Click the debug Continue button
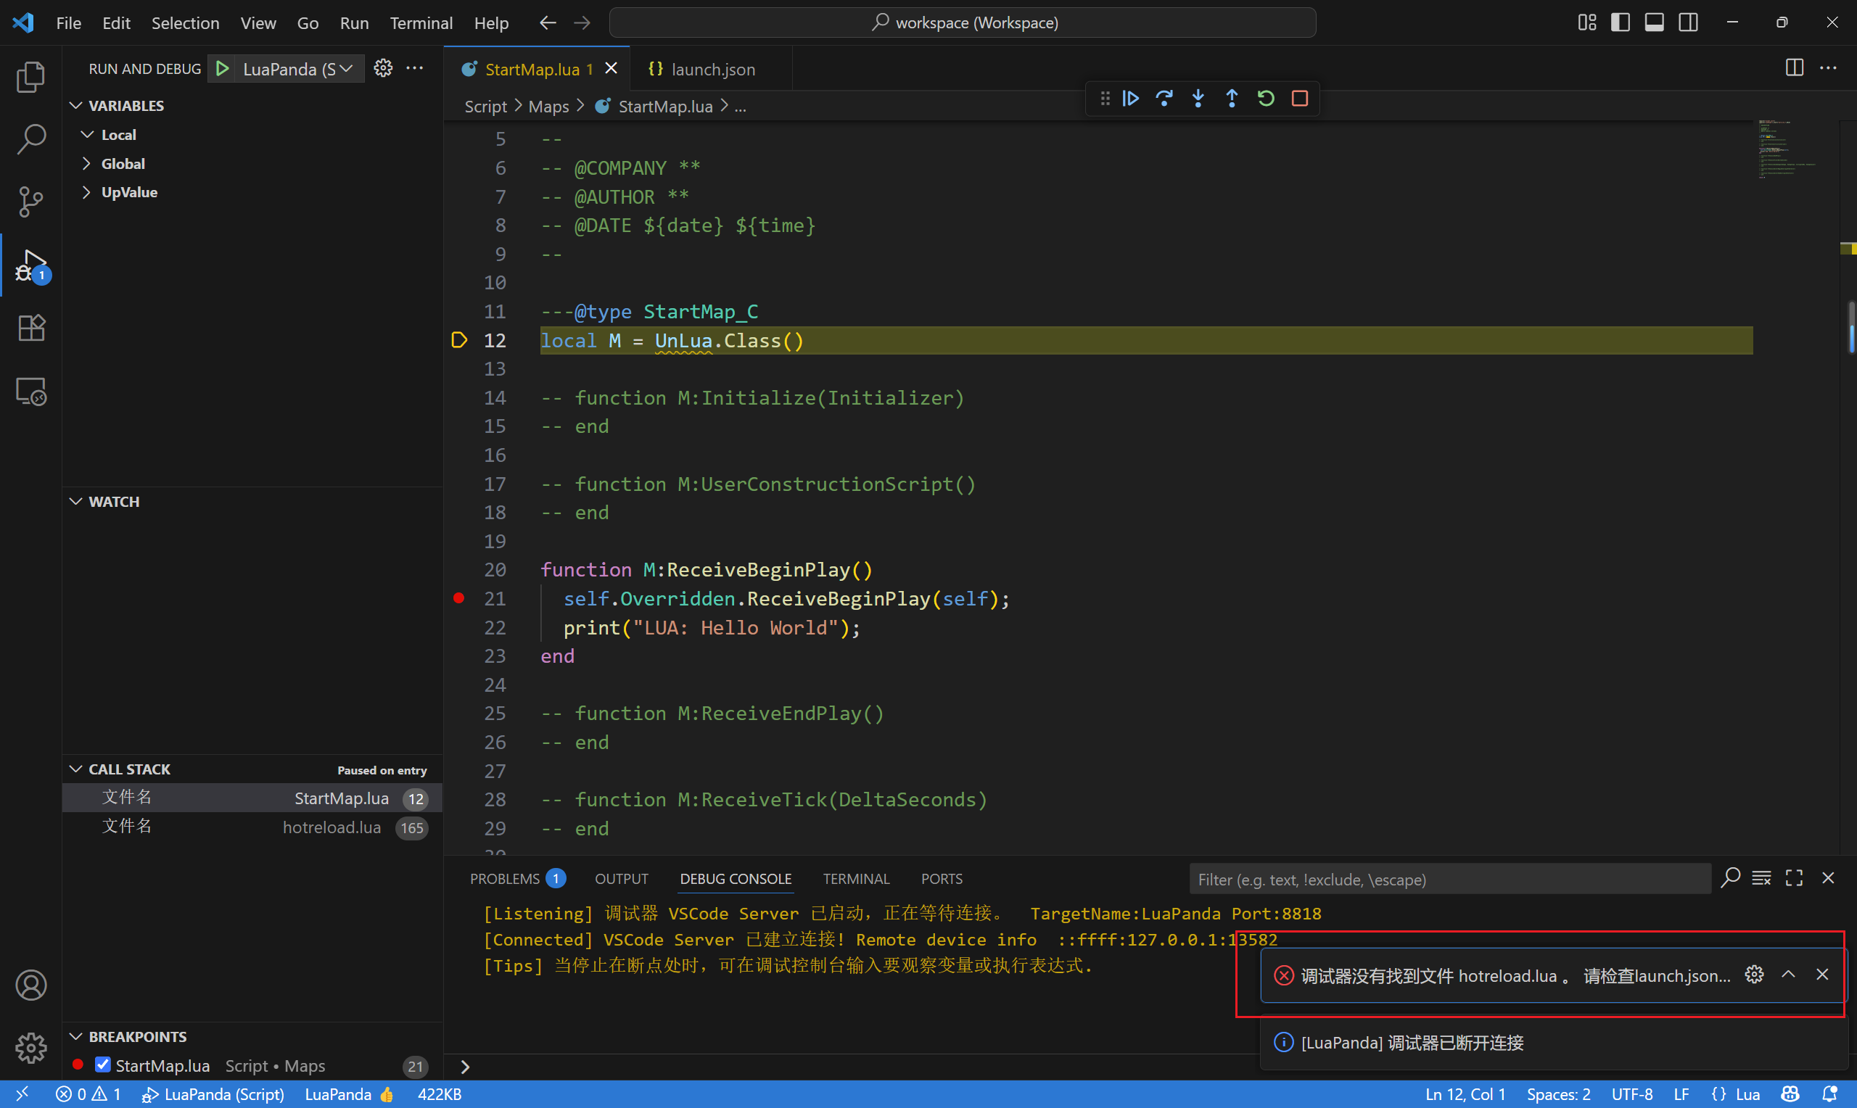Screen dimensions: 1857x1108 point(1129,99)
